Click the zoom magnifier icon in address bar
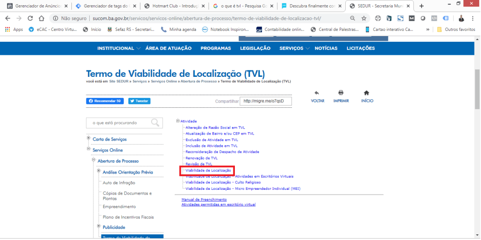This screenshot has height=240, width=481. point(353,18)
